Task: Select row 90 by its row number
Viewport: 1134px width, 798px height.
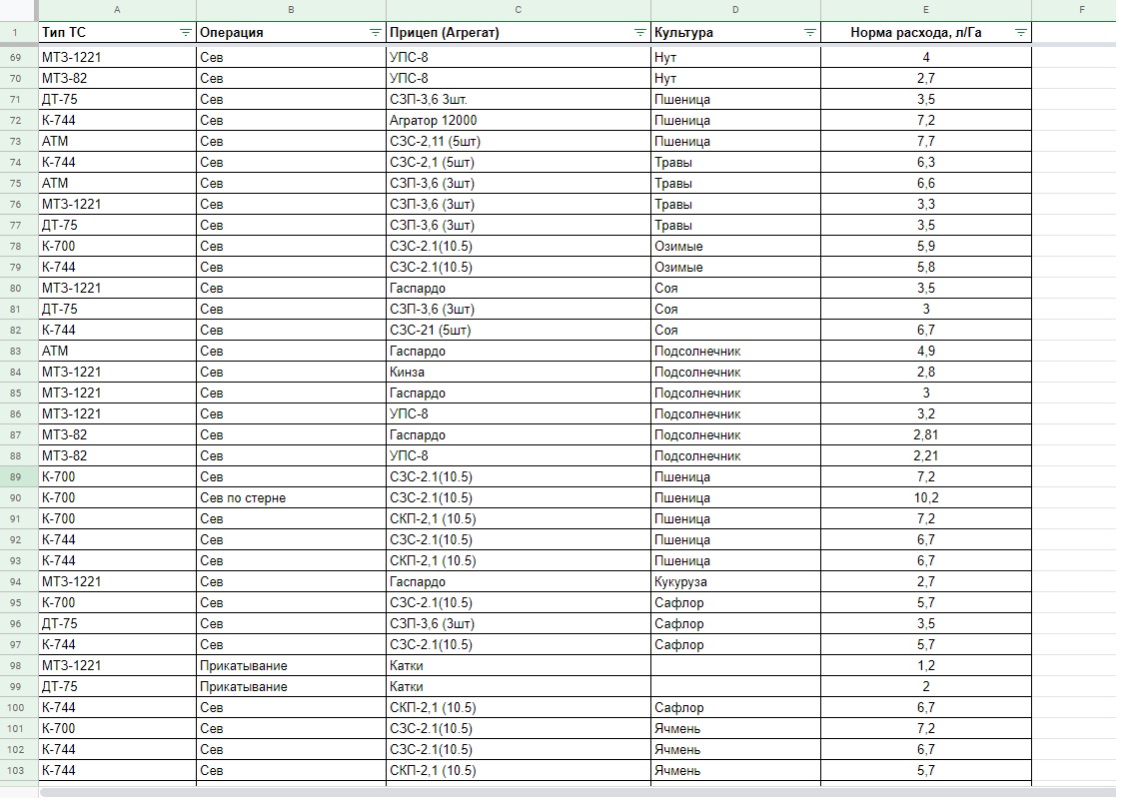Action: (15, 498)
